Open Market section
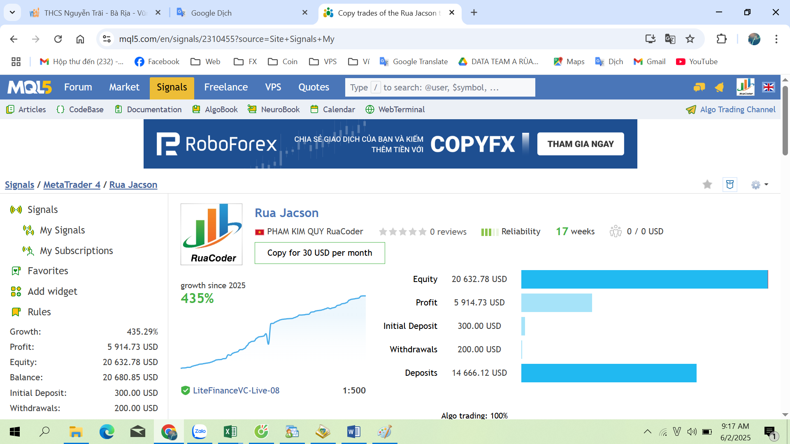 (x=124, y=87)
